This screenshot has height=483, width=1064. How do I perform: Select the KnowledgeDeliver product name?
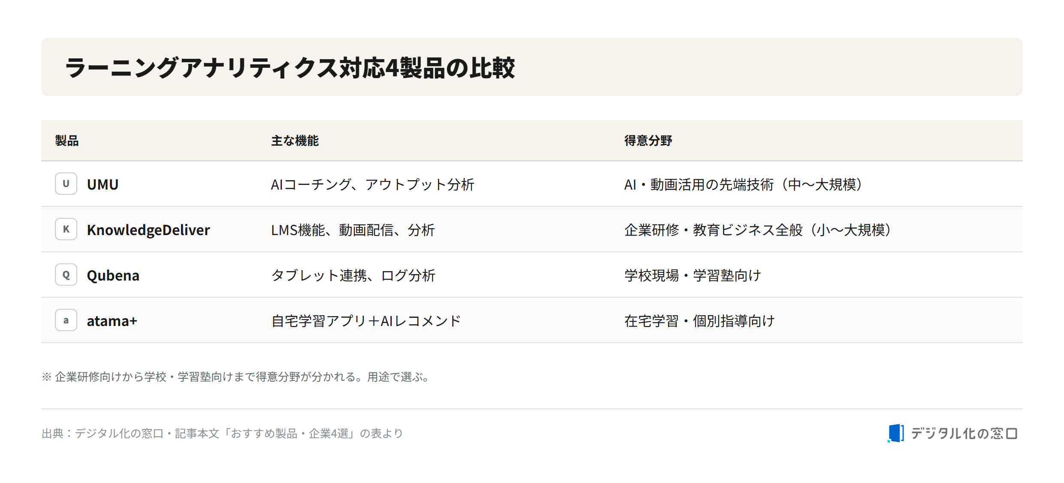[x=148, y=230]
